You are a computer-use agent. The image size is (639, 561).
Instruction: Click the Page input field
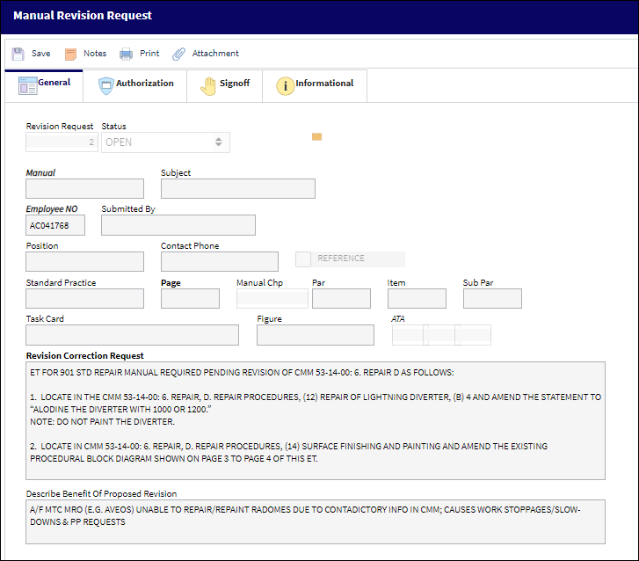pos(191,298)
